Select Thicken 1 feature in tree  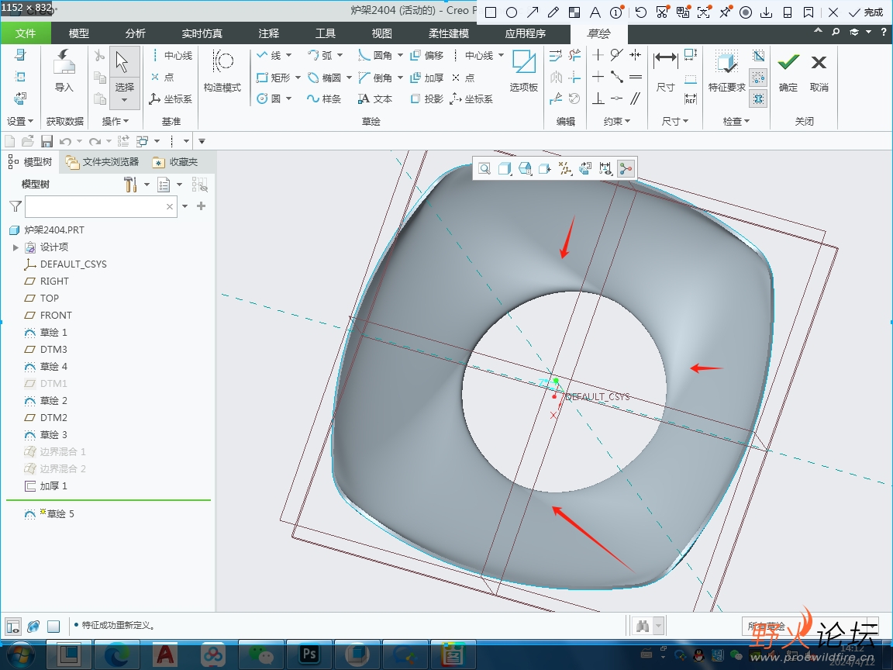click(46, 486)
